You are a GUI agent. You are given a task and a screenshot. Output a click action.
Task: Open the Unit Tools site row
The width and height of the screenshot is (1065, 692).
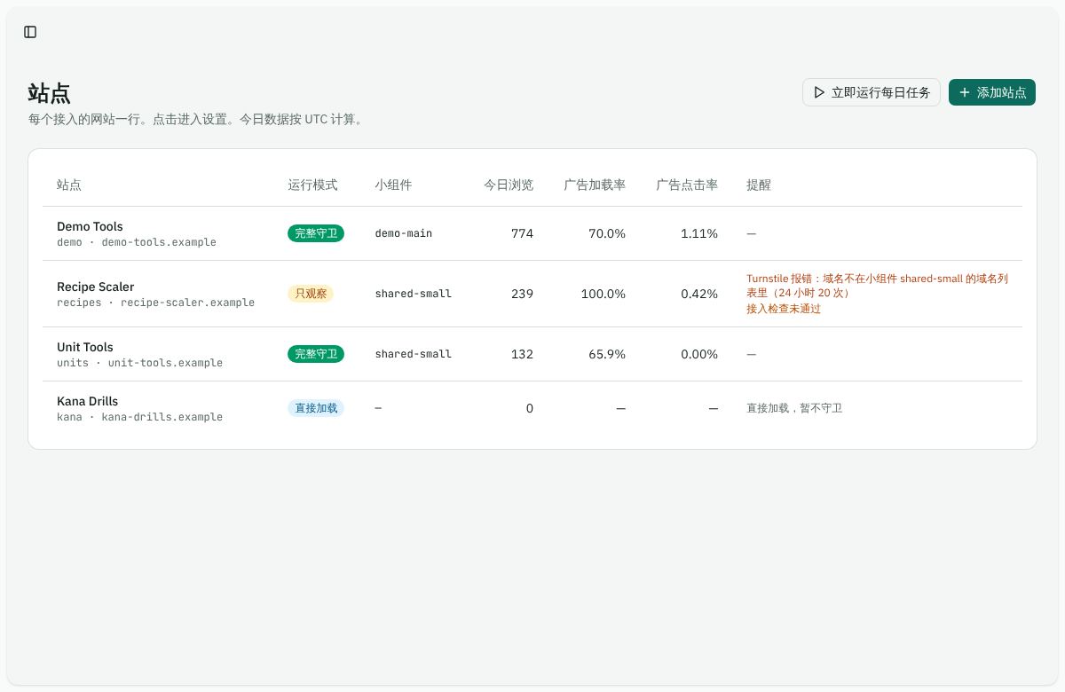coord(532,354)
